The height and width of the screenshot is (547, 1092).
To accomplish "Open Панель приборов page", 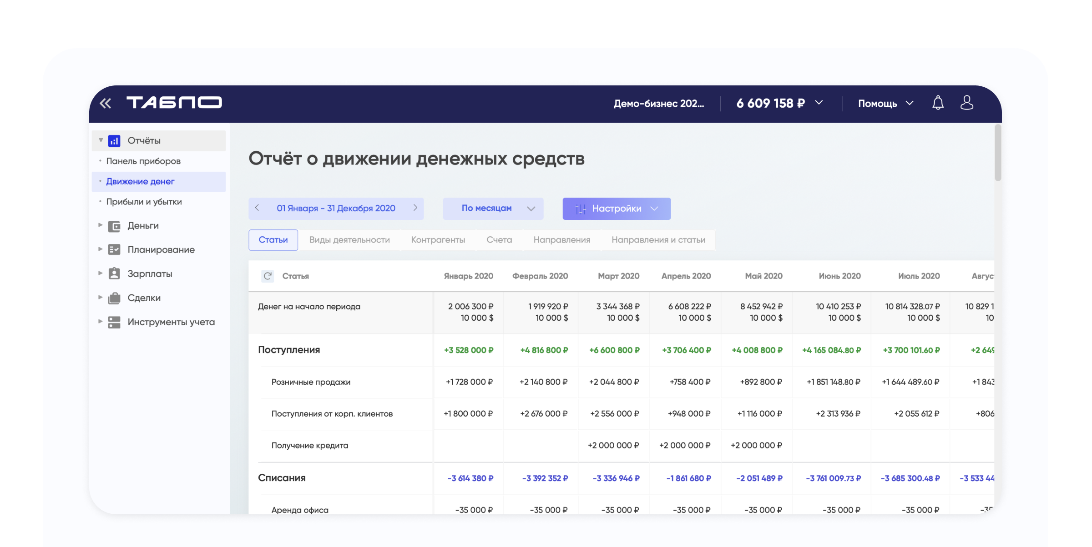I will [x=143, y=161].
